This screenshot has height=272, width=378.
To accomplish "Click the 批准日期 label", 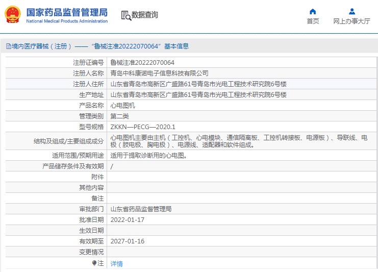I will (x=91, y=220).
